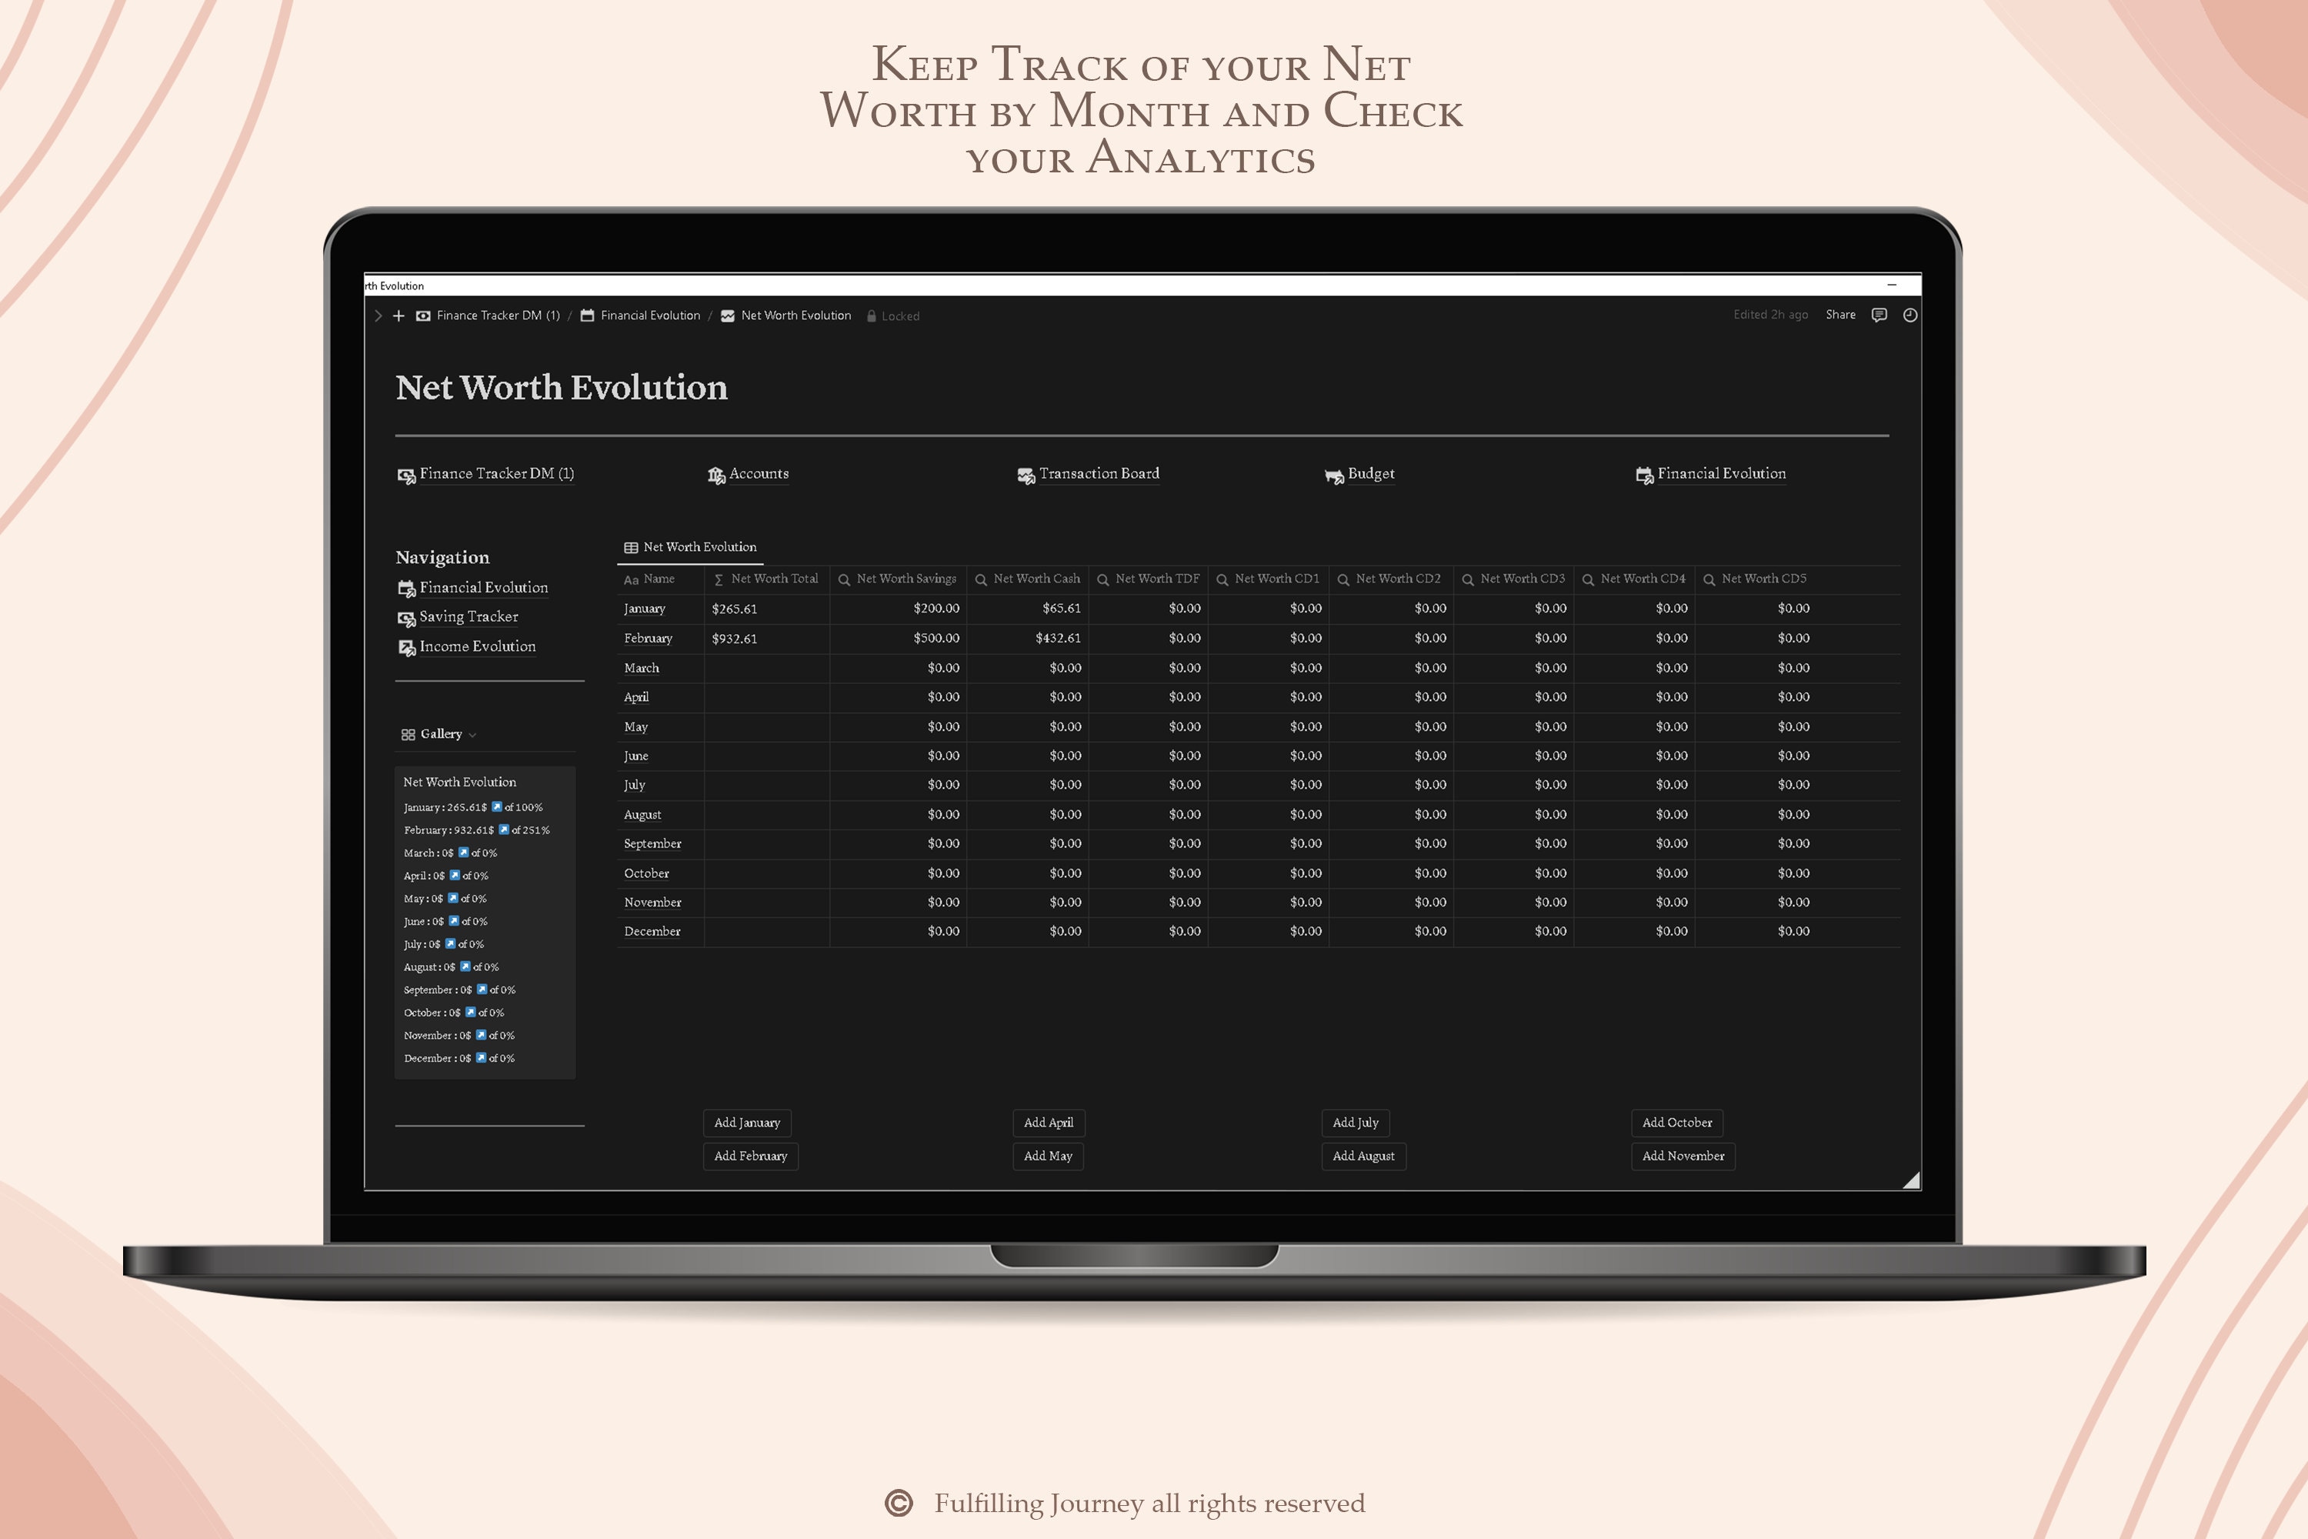Click Net Worth Savings column header
Viewport: 2308px width, 1539px height.
coord(898,580)
